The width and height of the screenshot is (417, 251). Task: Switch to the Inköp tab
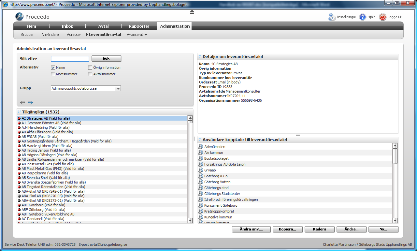click(67, 26)
